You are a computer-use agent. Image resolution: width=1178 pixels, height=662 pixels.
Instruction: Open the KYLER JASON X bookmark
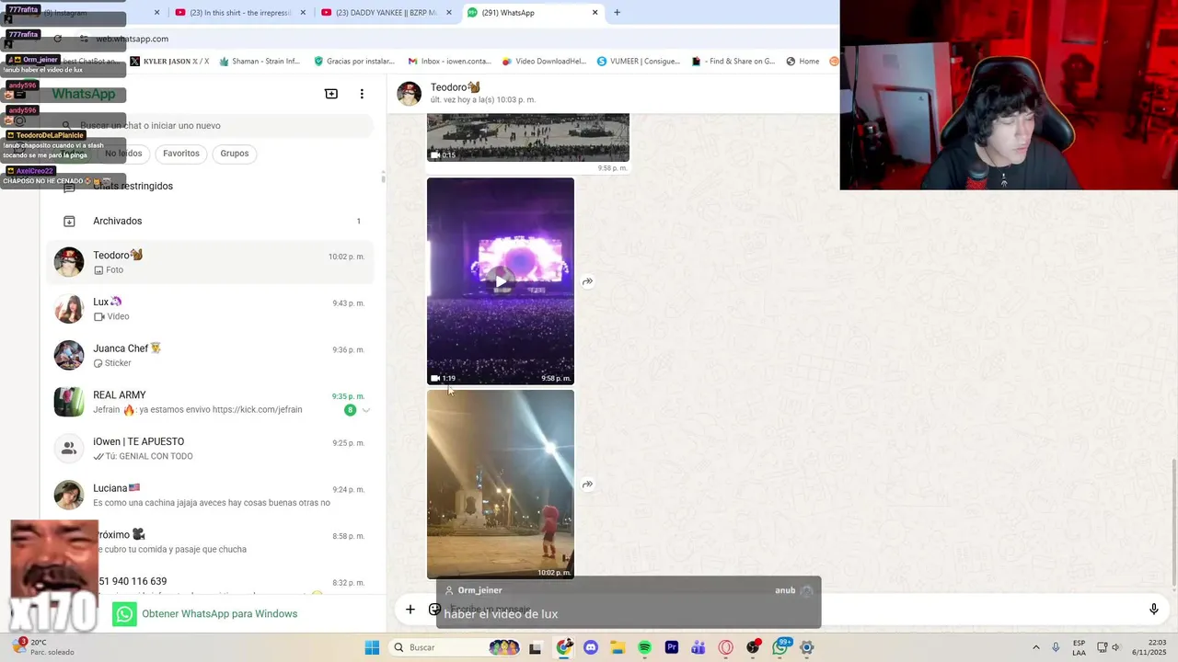click(169, 62)
